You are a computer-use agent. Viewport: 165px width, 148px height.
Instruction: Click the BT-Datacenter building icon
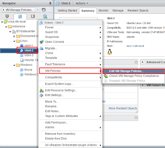(x=14, y=31)
